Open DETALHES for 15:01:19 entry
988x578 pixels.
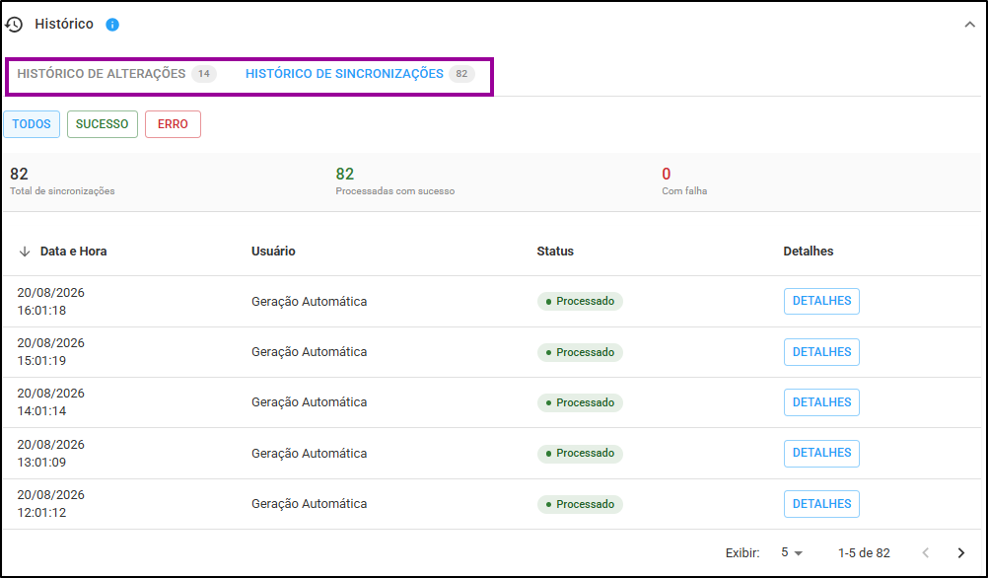[821, 352]
